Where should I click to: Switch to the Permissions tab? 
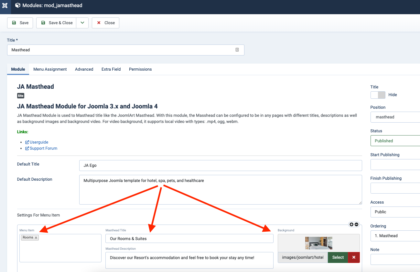140,69
